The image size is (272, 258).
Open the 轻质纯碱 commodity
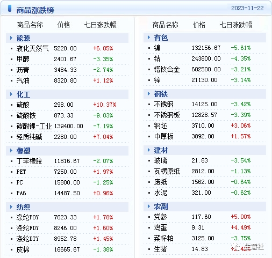pyautogui.click(x=29, y=137)
